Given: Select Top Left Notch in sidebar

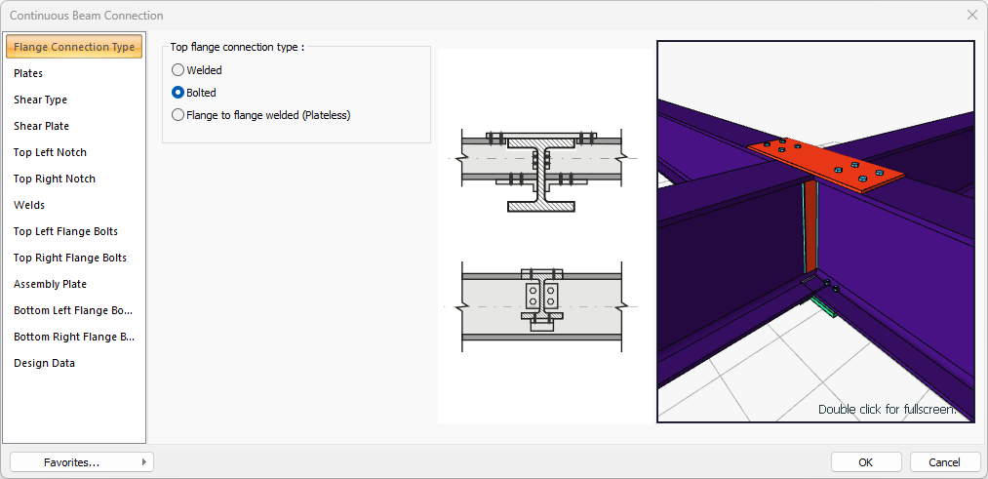Looking at the screenshot, I should 51,152.
